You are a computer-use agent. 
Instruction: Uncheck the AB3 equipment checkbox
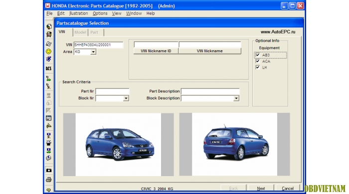tap(258, 55)
